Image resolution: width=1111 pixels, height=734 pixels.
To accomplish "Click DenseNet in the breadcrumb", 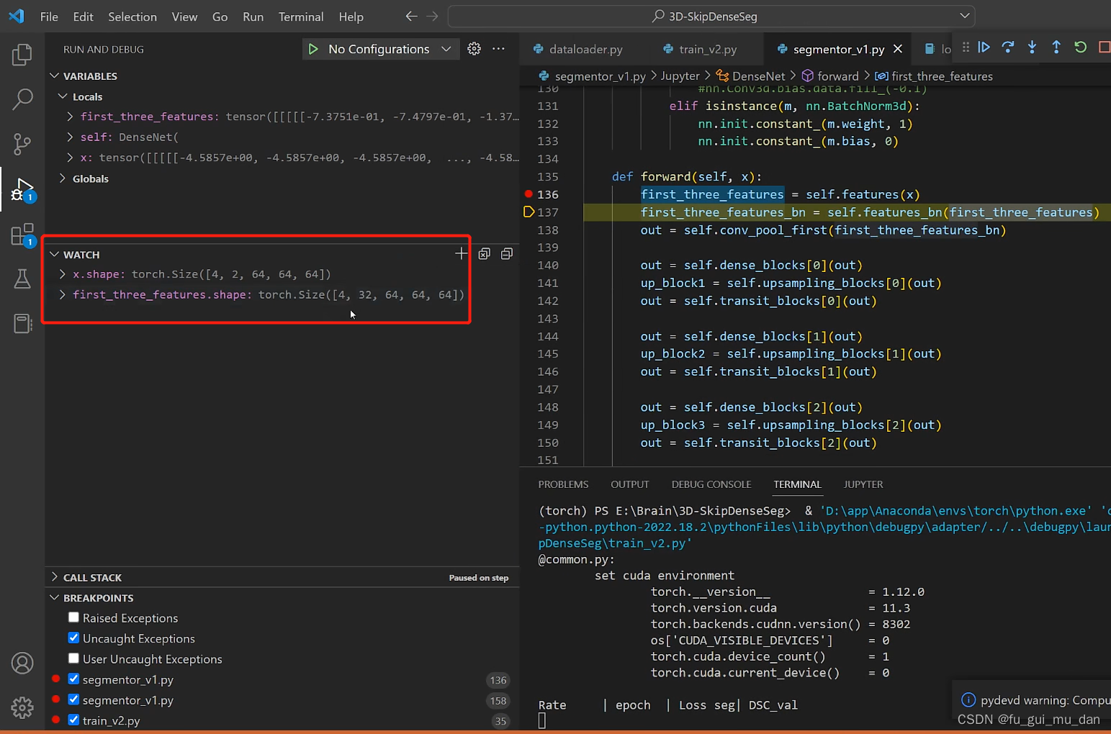I will coord(758,76).
